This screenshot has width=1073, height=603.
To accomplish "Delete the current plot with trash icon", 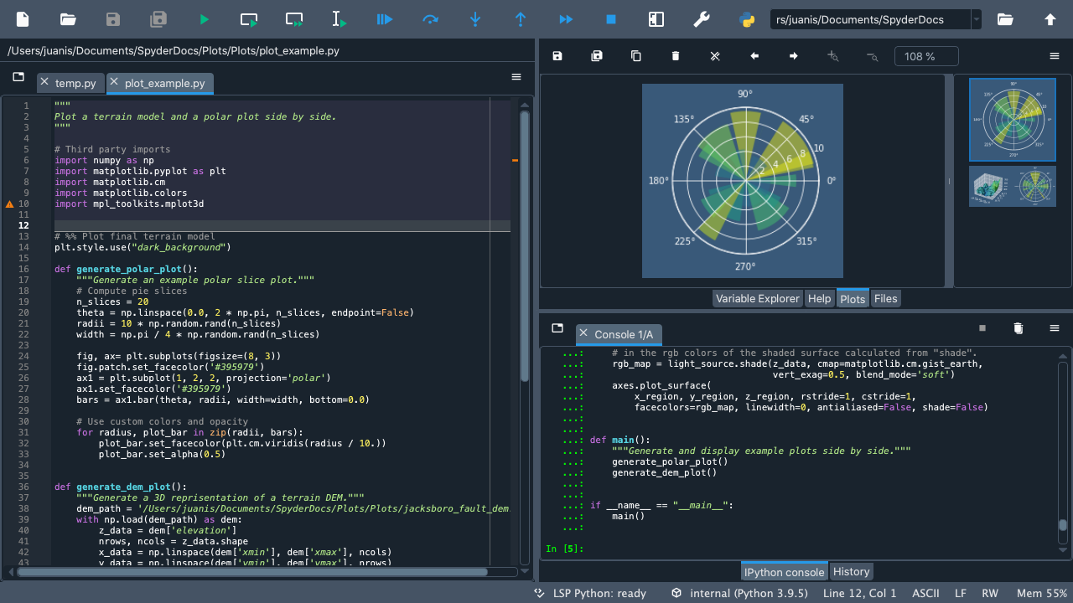I will pyautogui.click(x=676, y=56).
